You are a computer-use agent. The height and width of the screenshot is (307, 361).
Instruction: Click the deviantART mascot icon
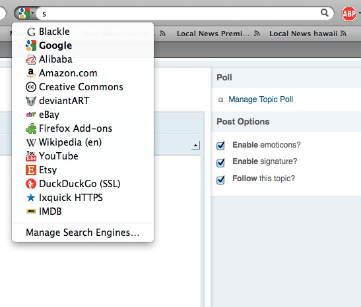31,101
